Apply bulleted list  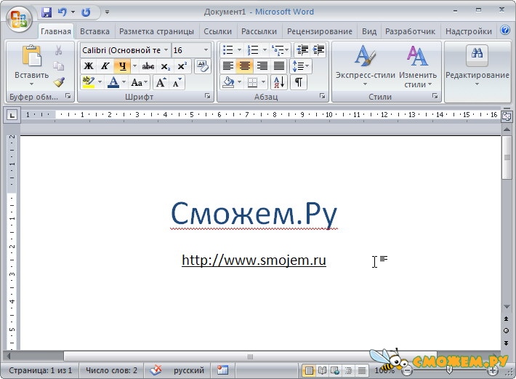coord(227,50)
